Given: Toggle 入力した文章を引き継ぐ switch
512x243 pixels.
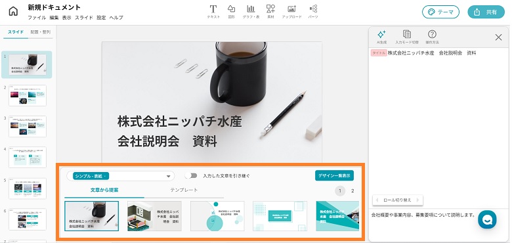Looking at the screenshot, I should (191, 176).
